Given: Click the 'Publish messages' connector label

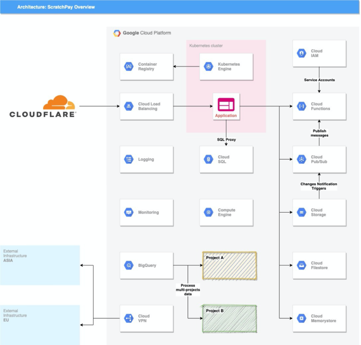Looking at the screenshot, I should click(319, 133).
